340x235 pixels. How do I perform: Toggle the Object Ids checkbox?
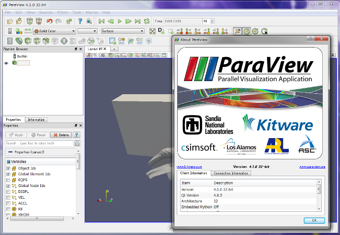point(8,168)
